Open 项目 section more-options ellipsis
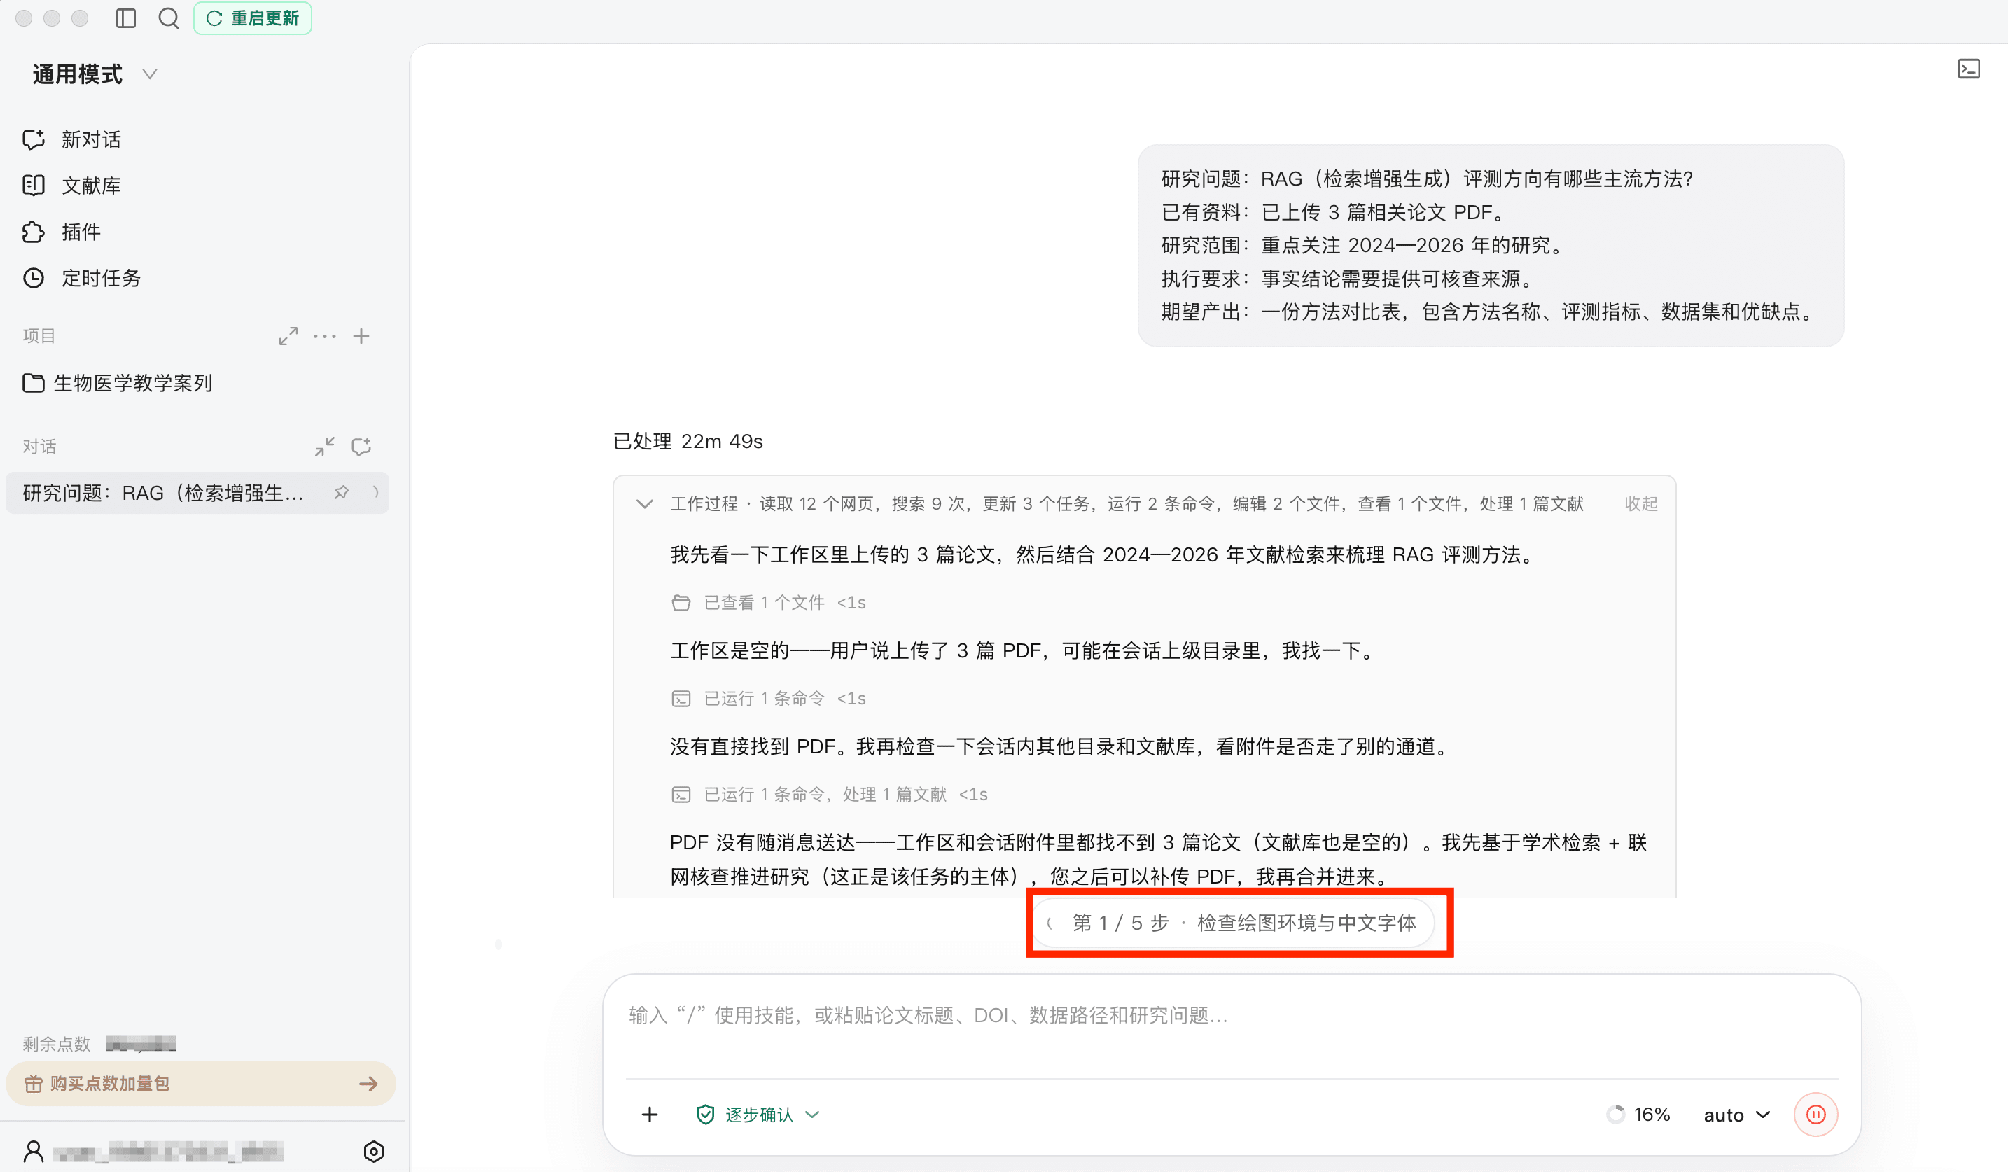2008x1172 pixels. [325, 336]
